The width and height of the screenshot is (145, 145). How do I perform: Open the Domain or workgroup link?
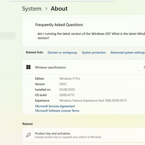click(62, 52)
